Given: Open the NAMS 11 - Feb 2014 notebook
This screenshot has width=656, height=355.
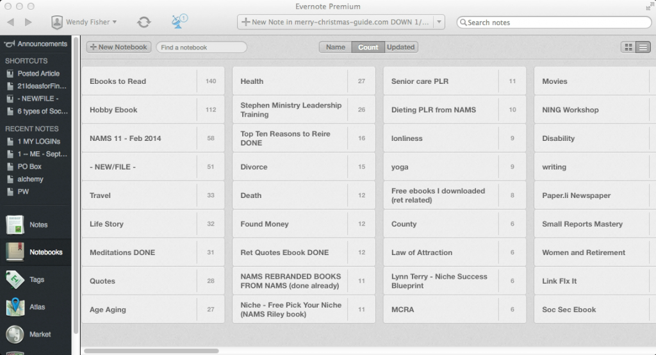Looking at the screenshot, I should pyautogui.click(x=153, y=138).
